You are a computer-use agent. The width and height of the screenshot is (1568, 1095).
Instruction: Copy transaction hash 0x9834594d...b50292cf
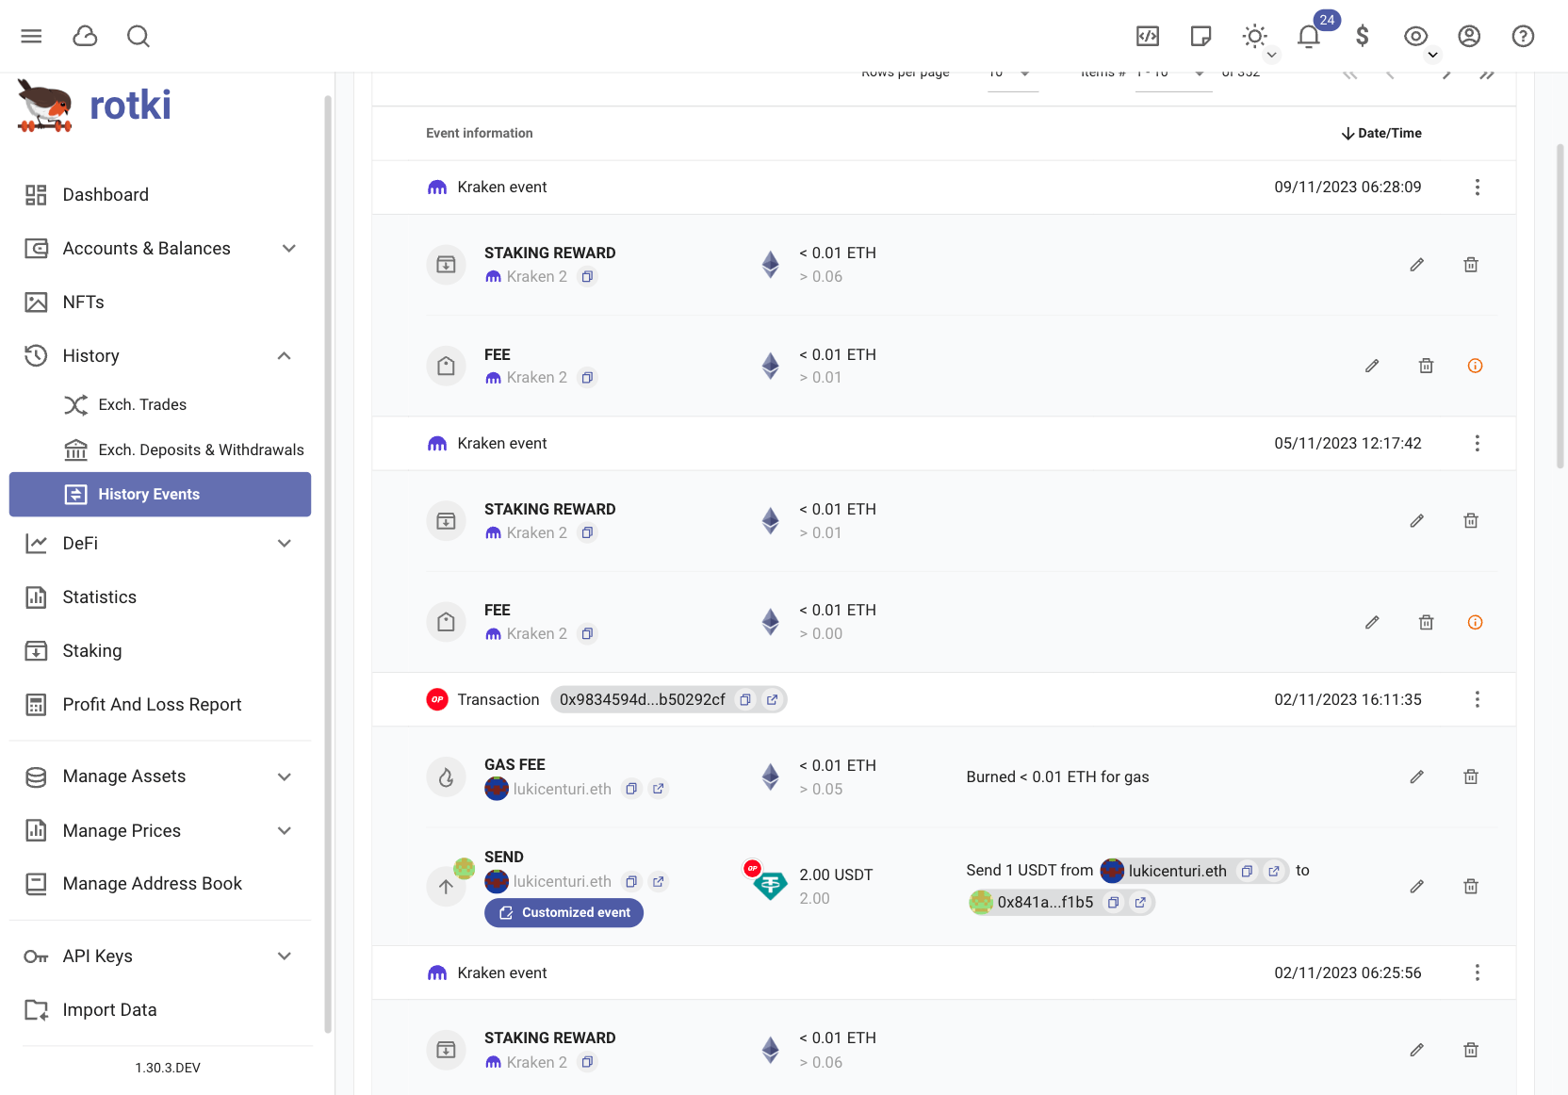point(745,699)
